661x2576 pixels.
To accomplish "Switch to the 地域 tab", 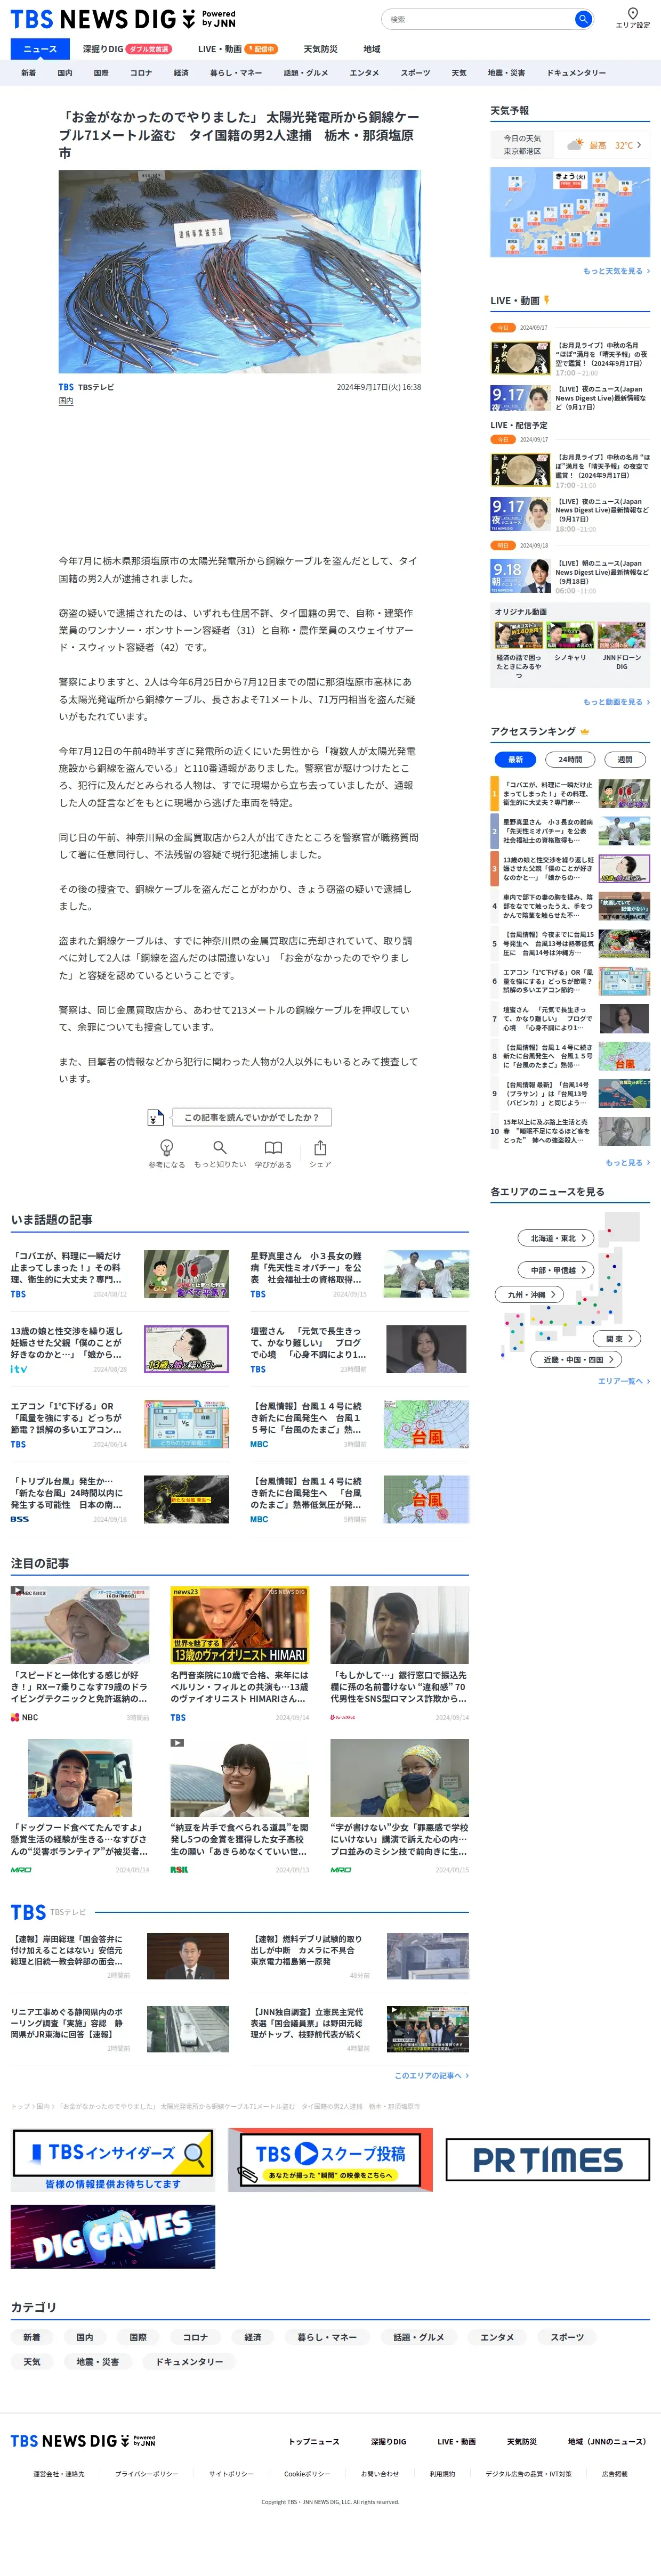I will coord(372,49).
